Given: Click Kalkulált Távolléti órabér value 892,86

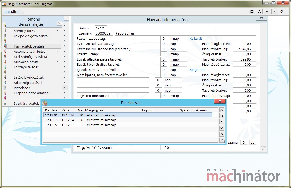Looking at the screenshot, I should (245, 59).
